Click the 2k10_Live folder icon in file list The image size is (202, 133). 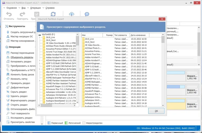[83, 39]
